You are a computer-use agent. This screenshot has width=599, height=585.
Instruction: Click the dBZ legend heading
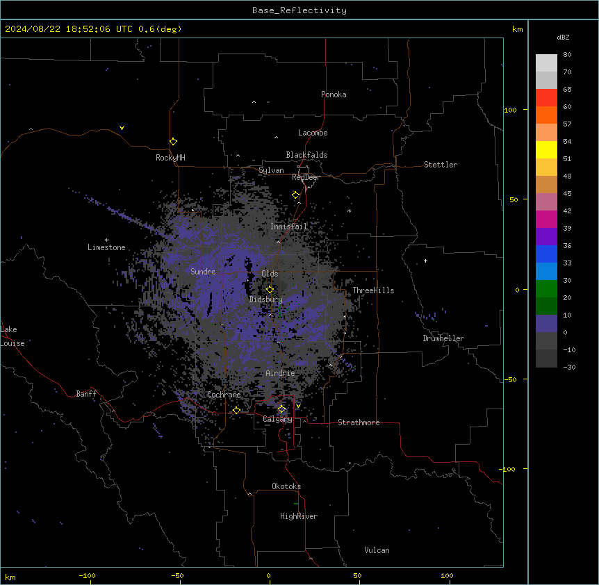pos(563,38)
